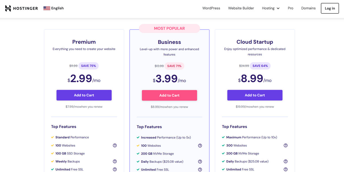Open help icon for Business Daily Backups
Viewport: 344px width, 172px height.
click(x=200, y=162)
